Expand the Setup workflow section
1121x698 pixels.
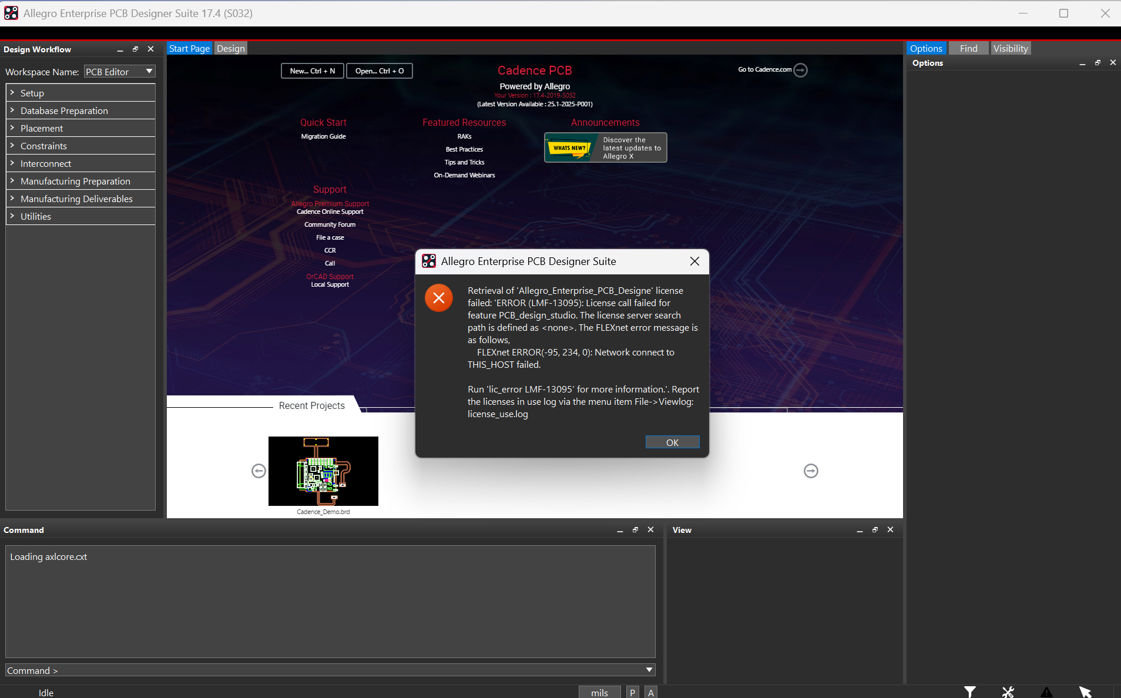80,93
